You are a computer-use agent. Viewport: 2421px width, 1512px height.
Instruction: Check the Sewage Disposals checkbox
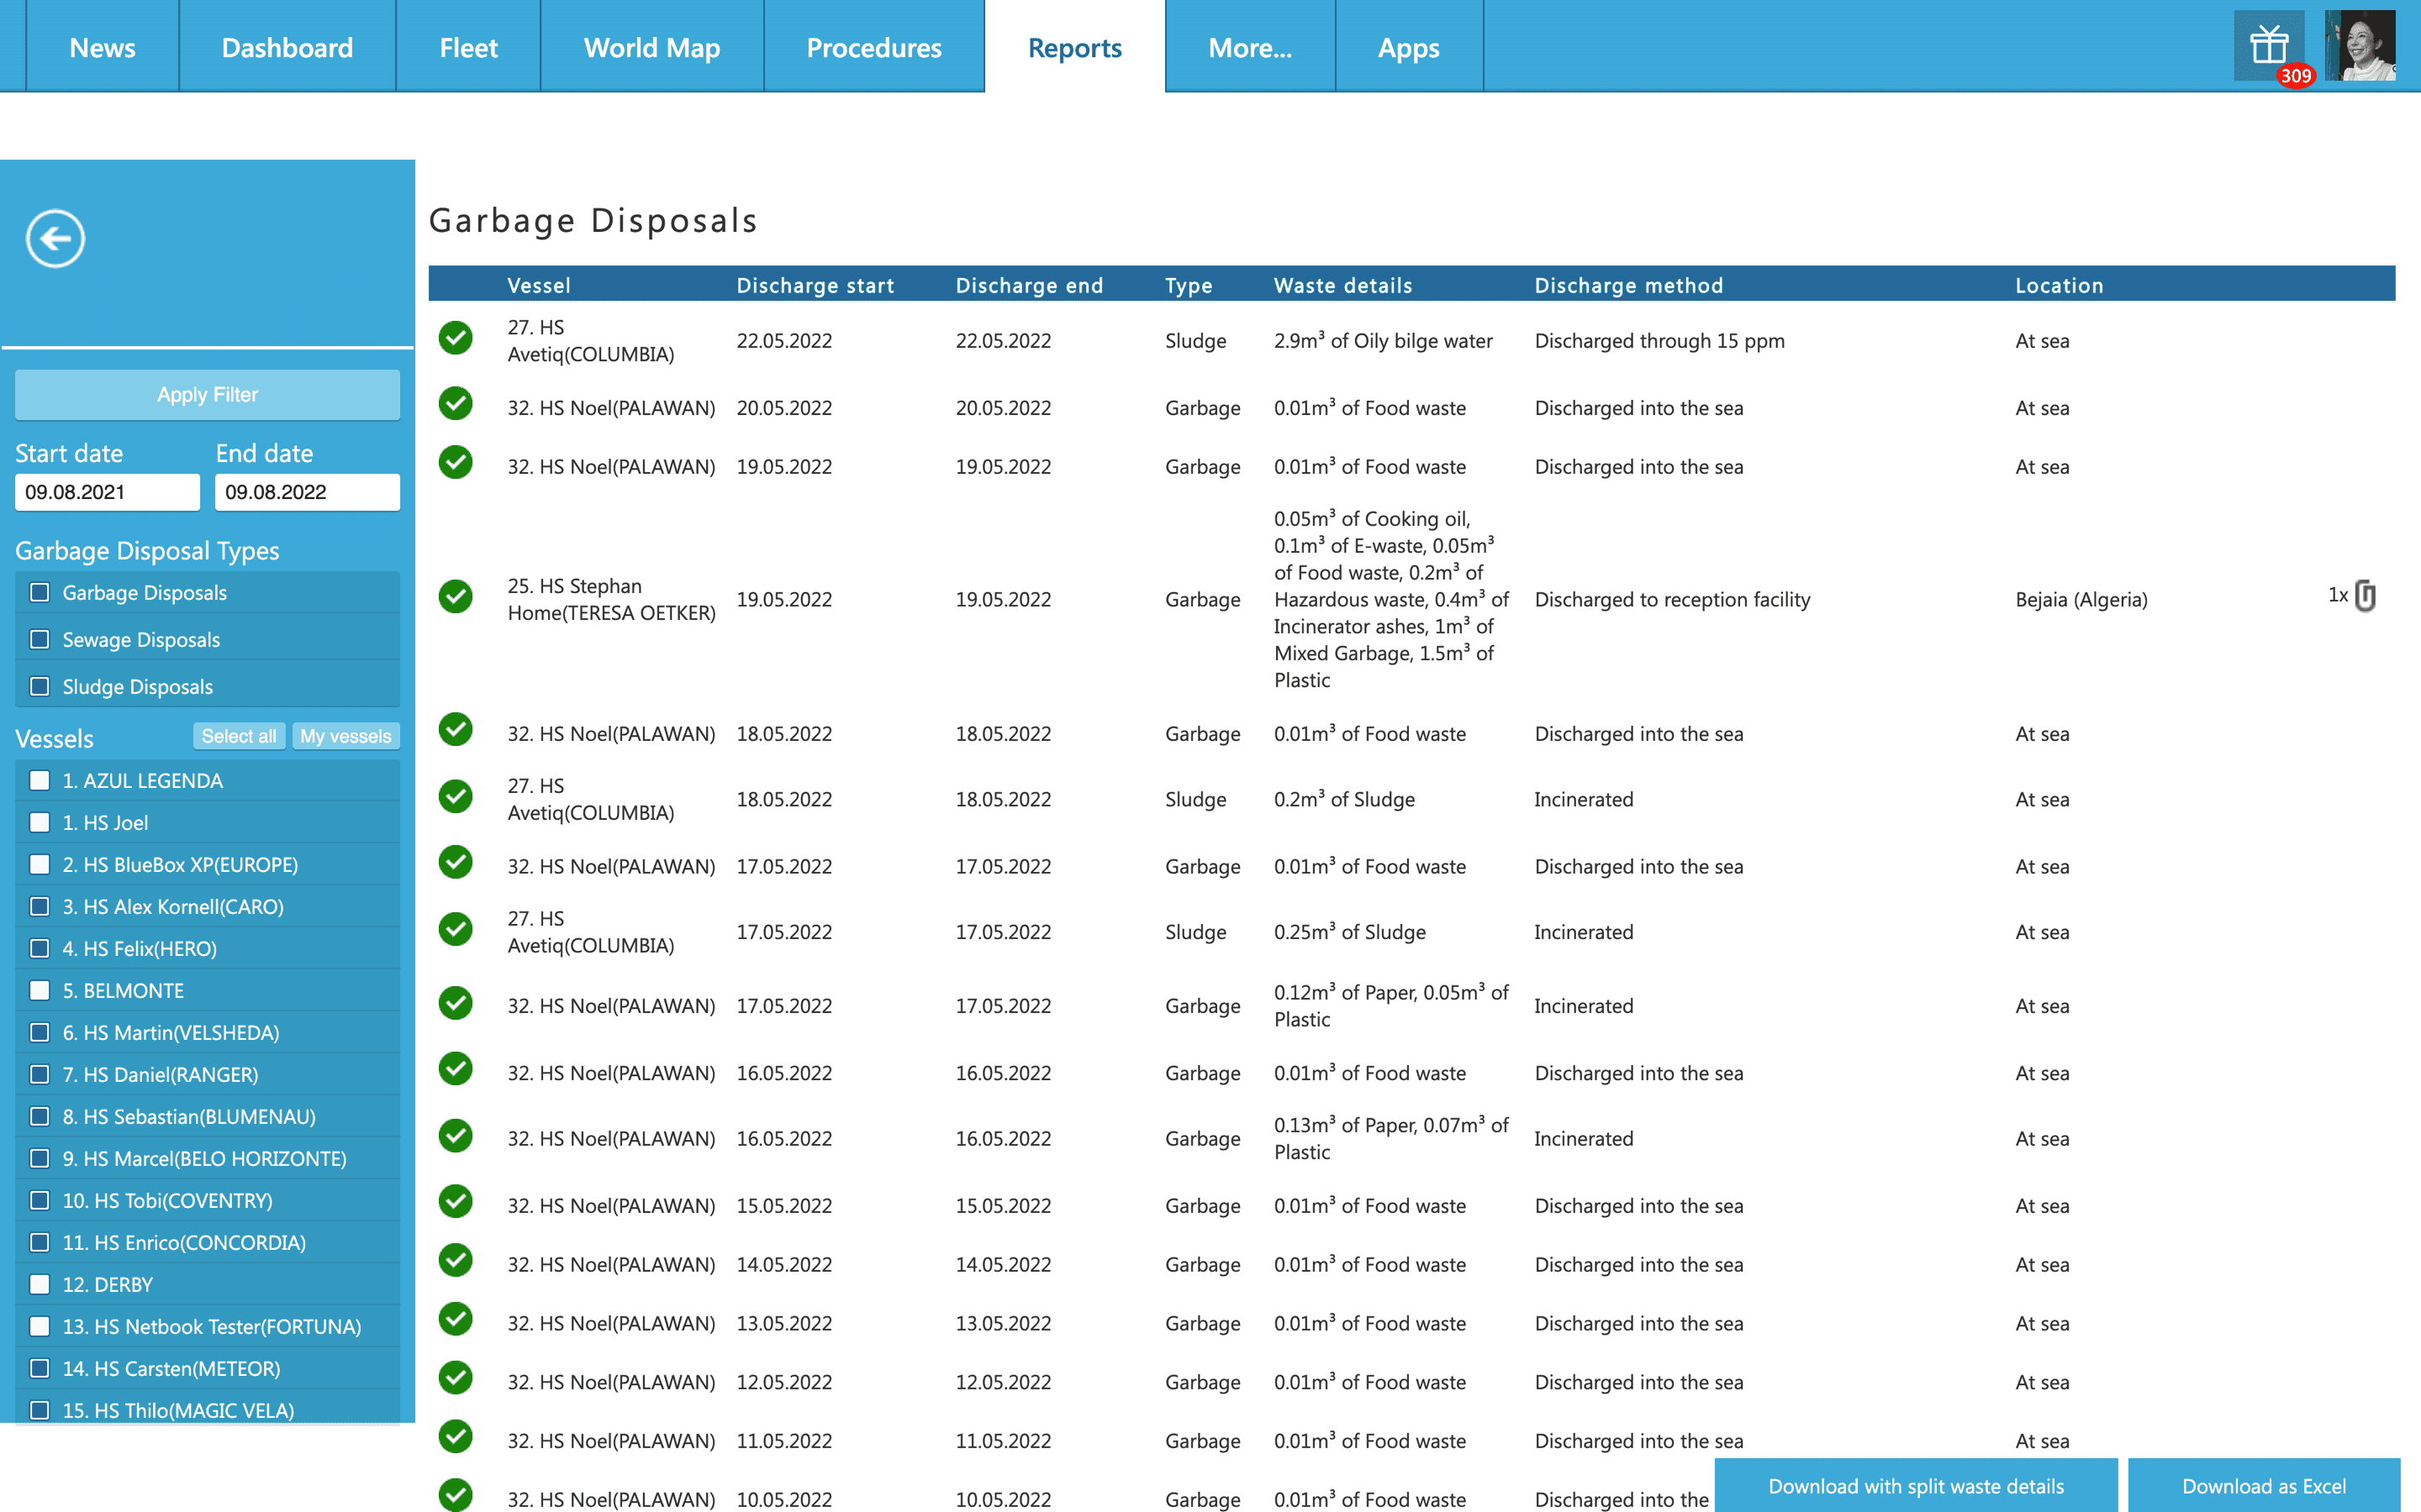click(40, 640)
